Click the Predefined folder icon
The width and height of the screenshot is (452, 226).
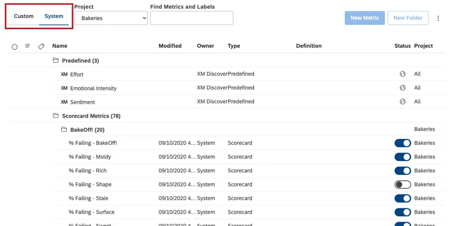56,61
